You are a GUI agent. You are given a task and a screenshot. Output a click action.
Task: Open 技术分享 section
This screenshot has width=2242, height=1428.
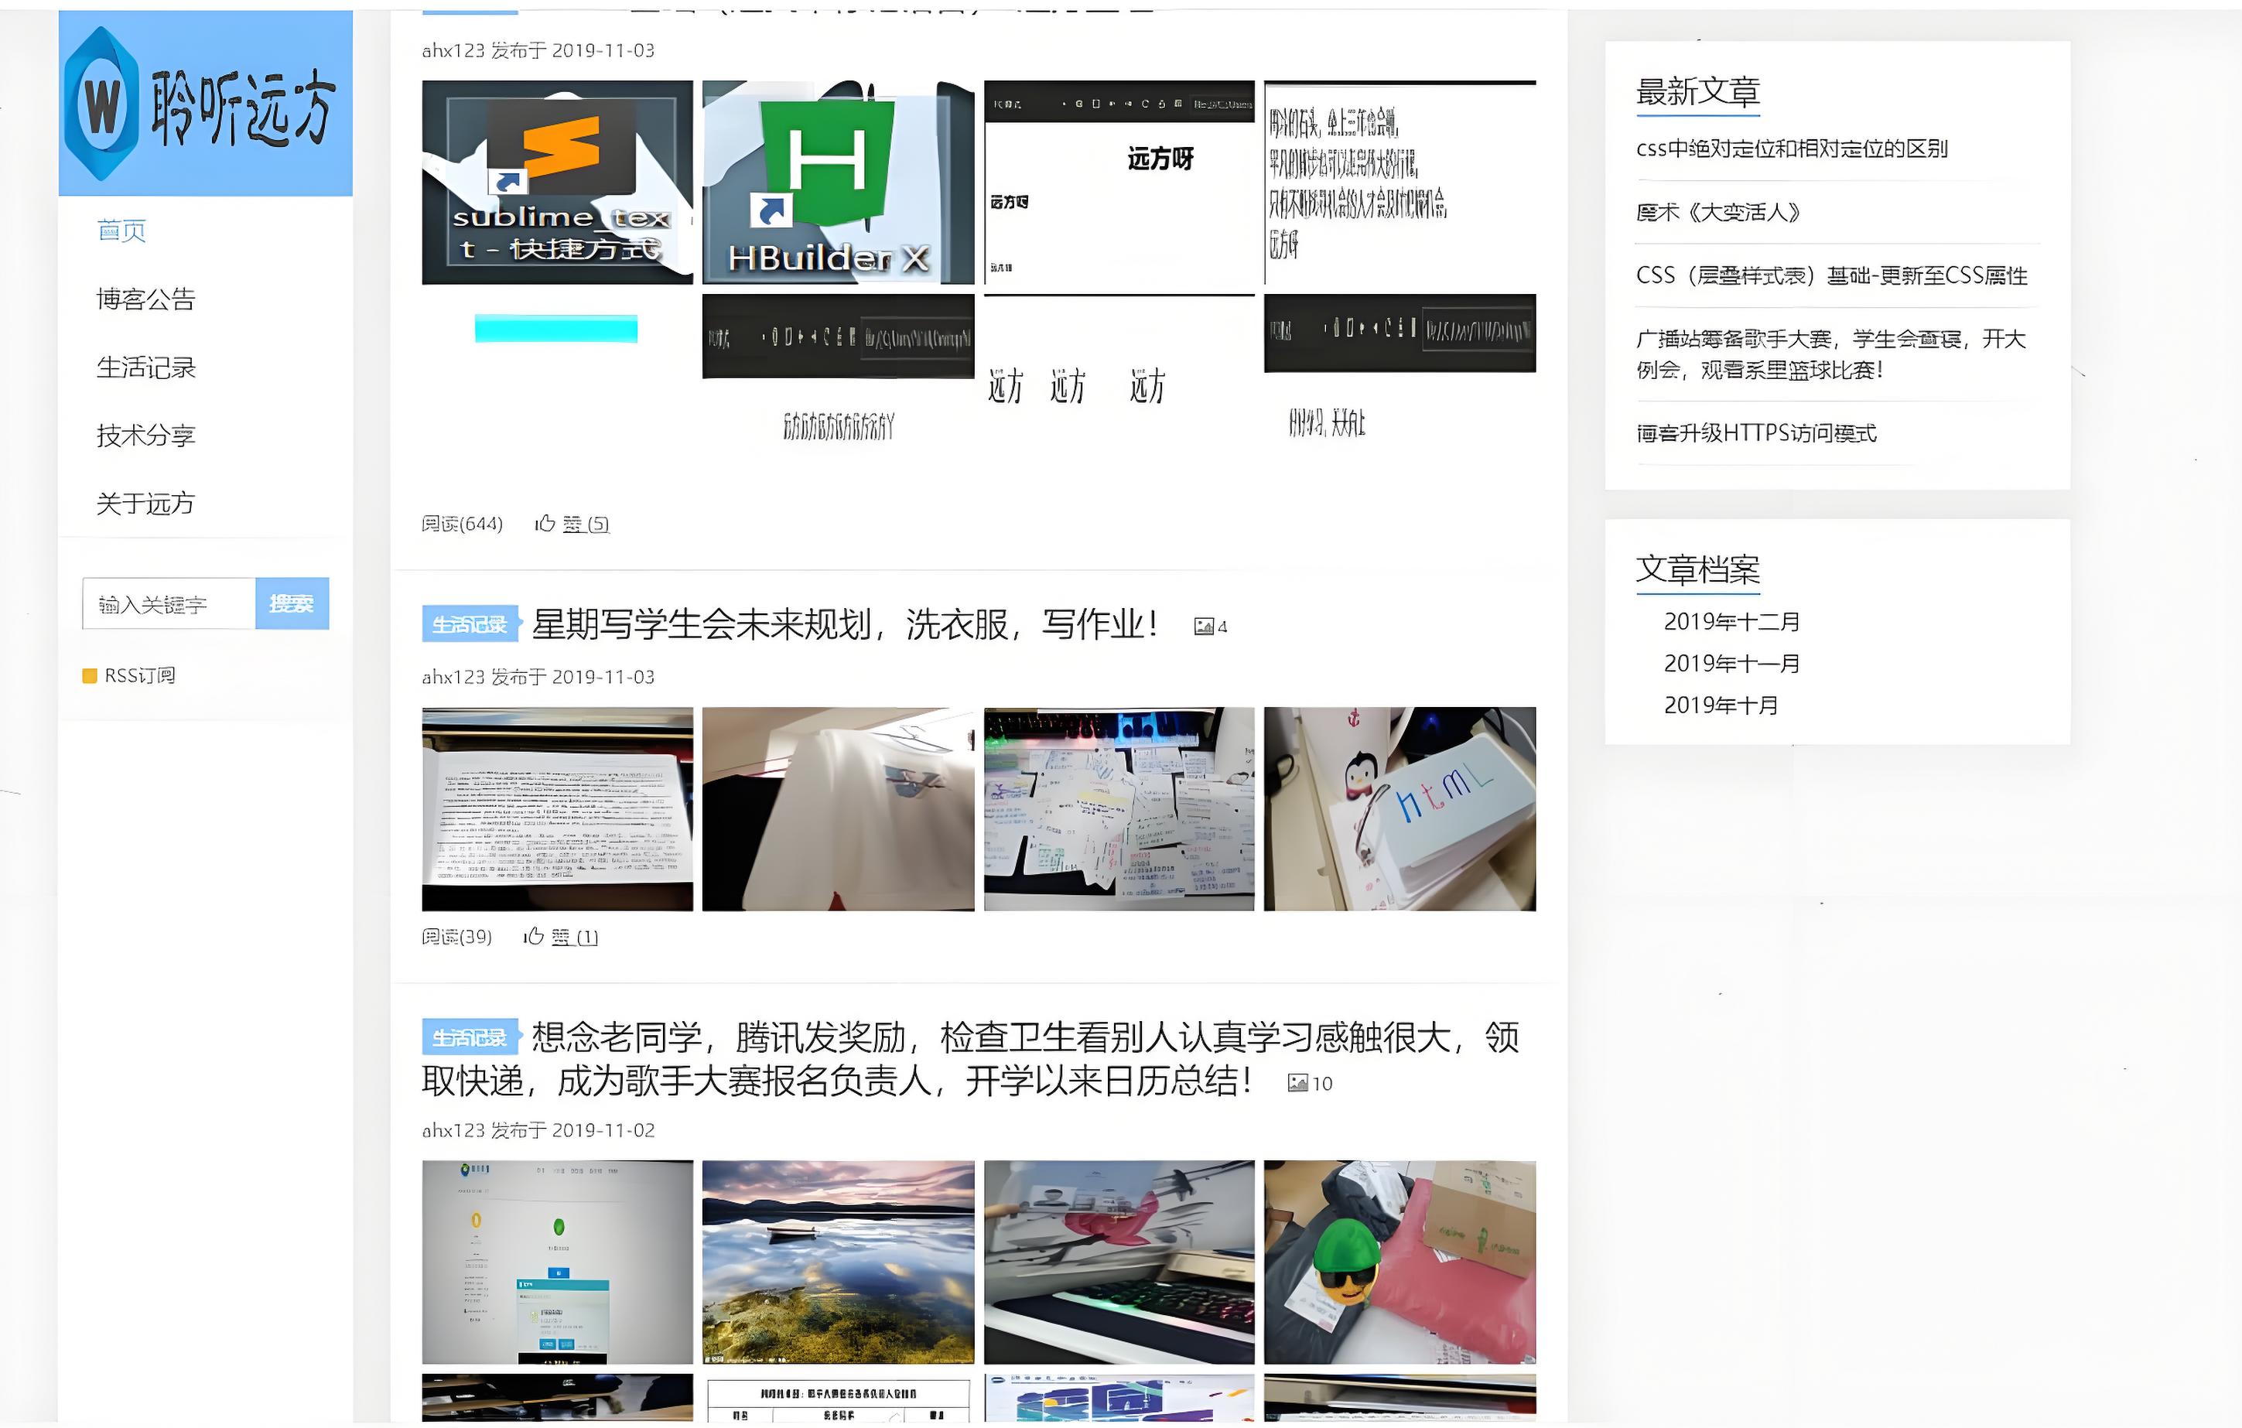[x=146, y=435]
